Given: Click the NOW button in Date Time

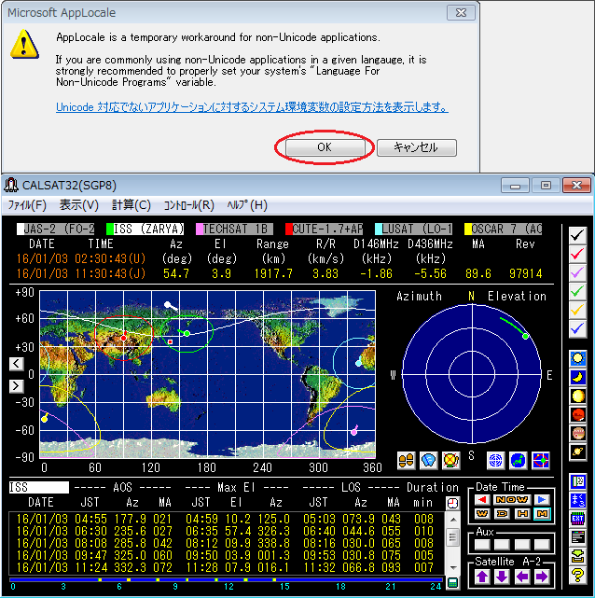Looking at the screenshot, I should pos(512,500).
